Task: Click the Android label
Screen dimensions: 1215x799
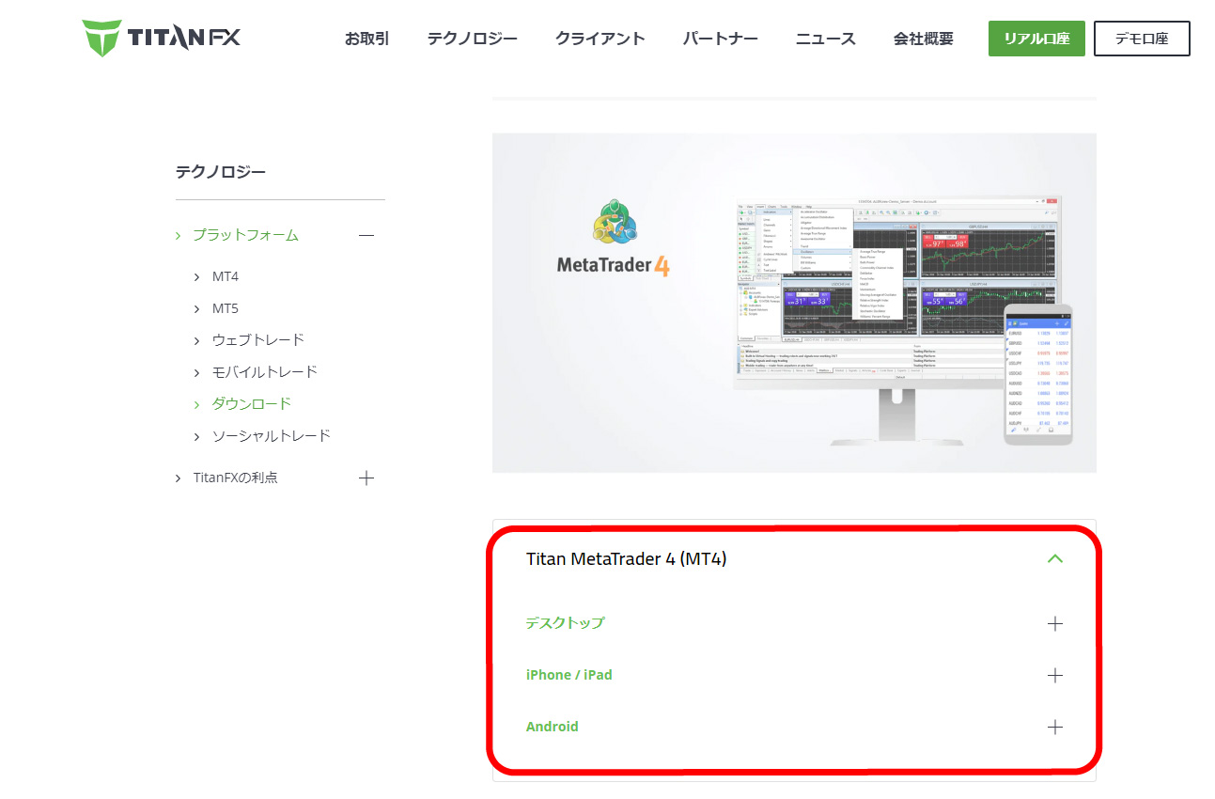Action: click(553, 727)
